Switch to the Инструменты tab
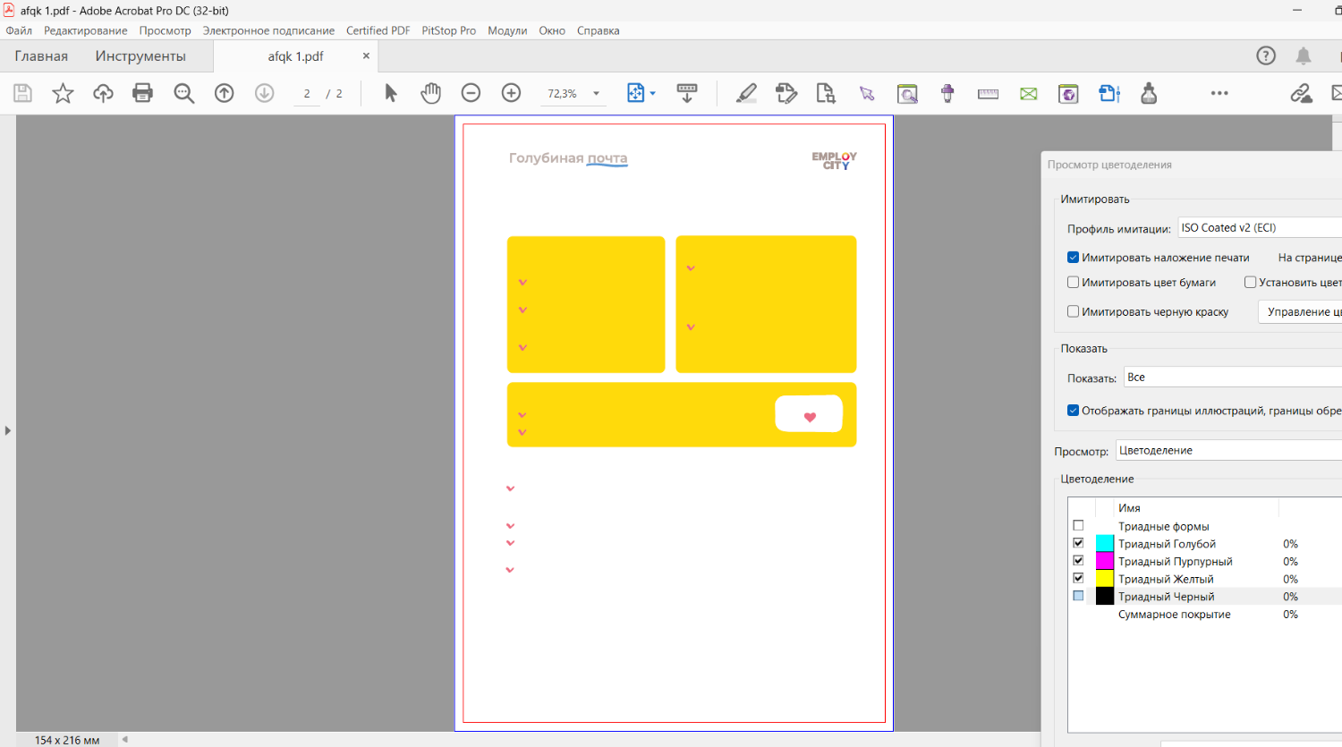Screen dimensions: 1342x747 click(x=140, y=56)
